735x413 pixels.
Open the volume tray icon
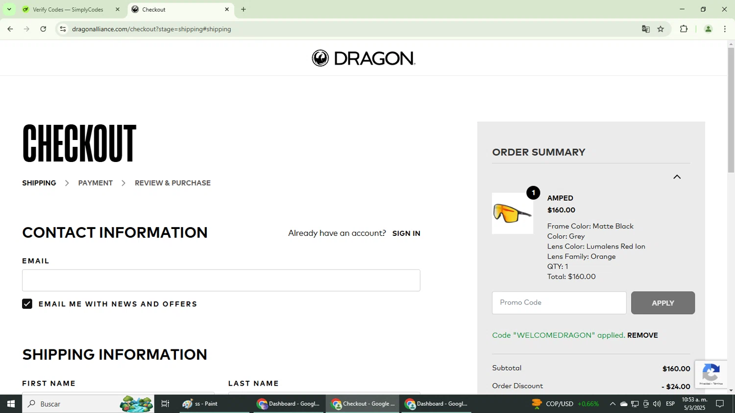click(x=657, y=404)
